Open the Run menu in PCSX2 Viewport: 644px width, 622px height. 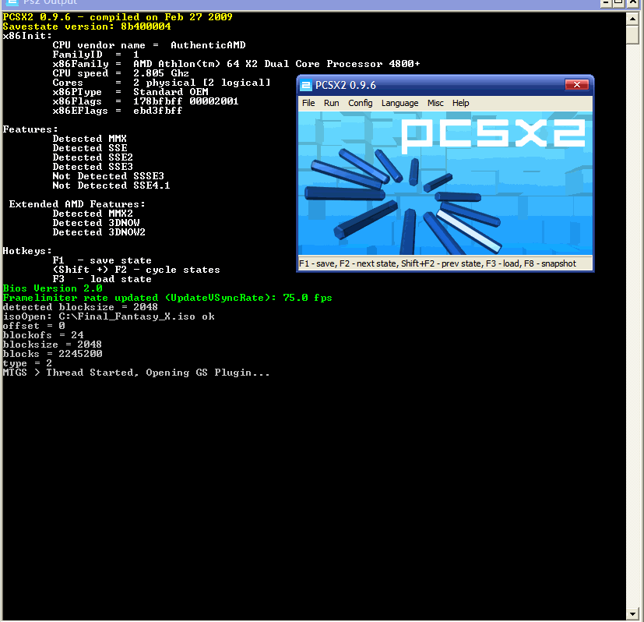[x=331, y=103]
